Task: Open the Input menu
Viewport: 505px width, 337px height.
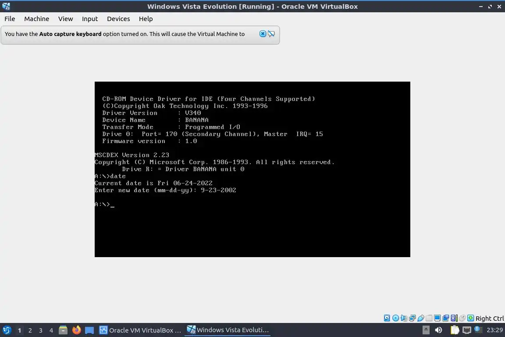Action: click(x=90, y=19)
